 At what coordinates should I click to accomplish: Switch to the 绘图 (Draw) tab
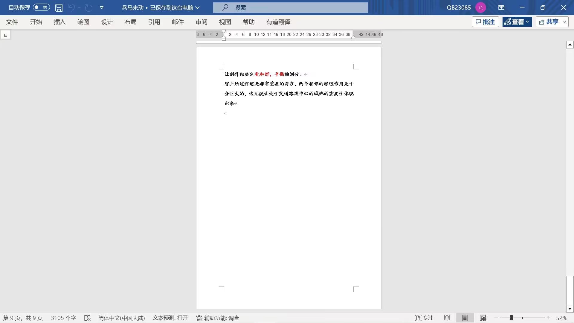[83, 22]
